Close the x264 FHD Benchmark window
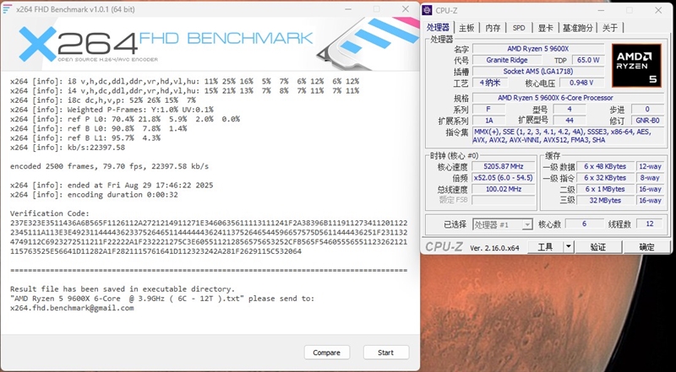The width and height of the screenshot is (676, 372). [406, 8]
